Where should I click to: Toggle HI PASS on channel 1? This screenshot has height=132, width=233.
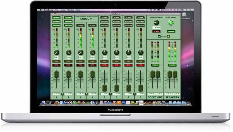click(56, 17)
